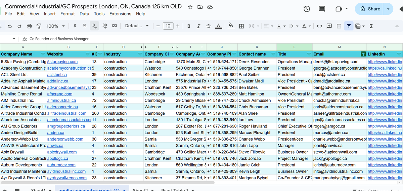Open 5starpaving.com website link
The width and height of the screenshot is (403, 191).
point(62,62)
